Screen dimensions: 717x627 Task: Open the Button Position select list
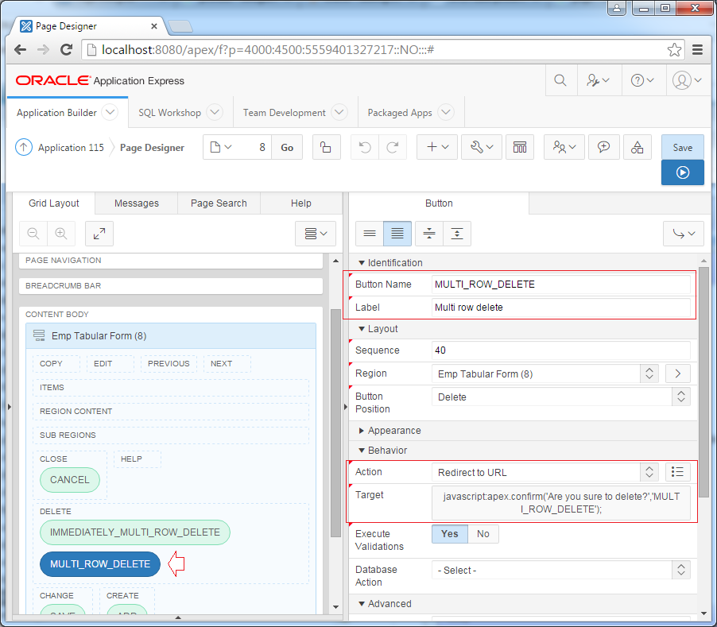pos(561,397)
